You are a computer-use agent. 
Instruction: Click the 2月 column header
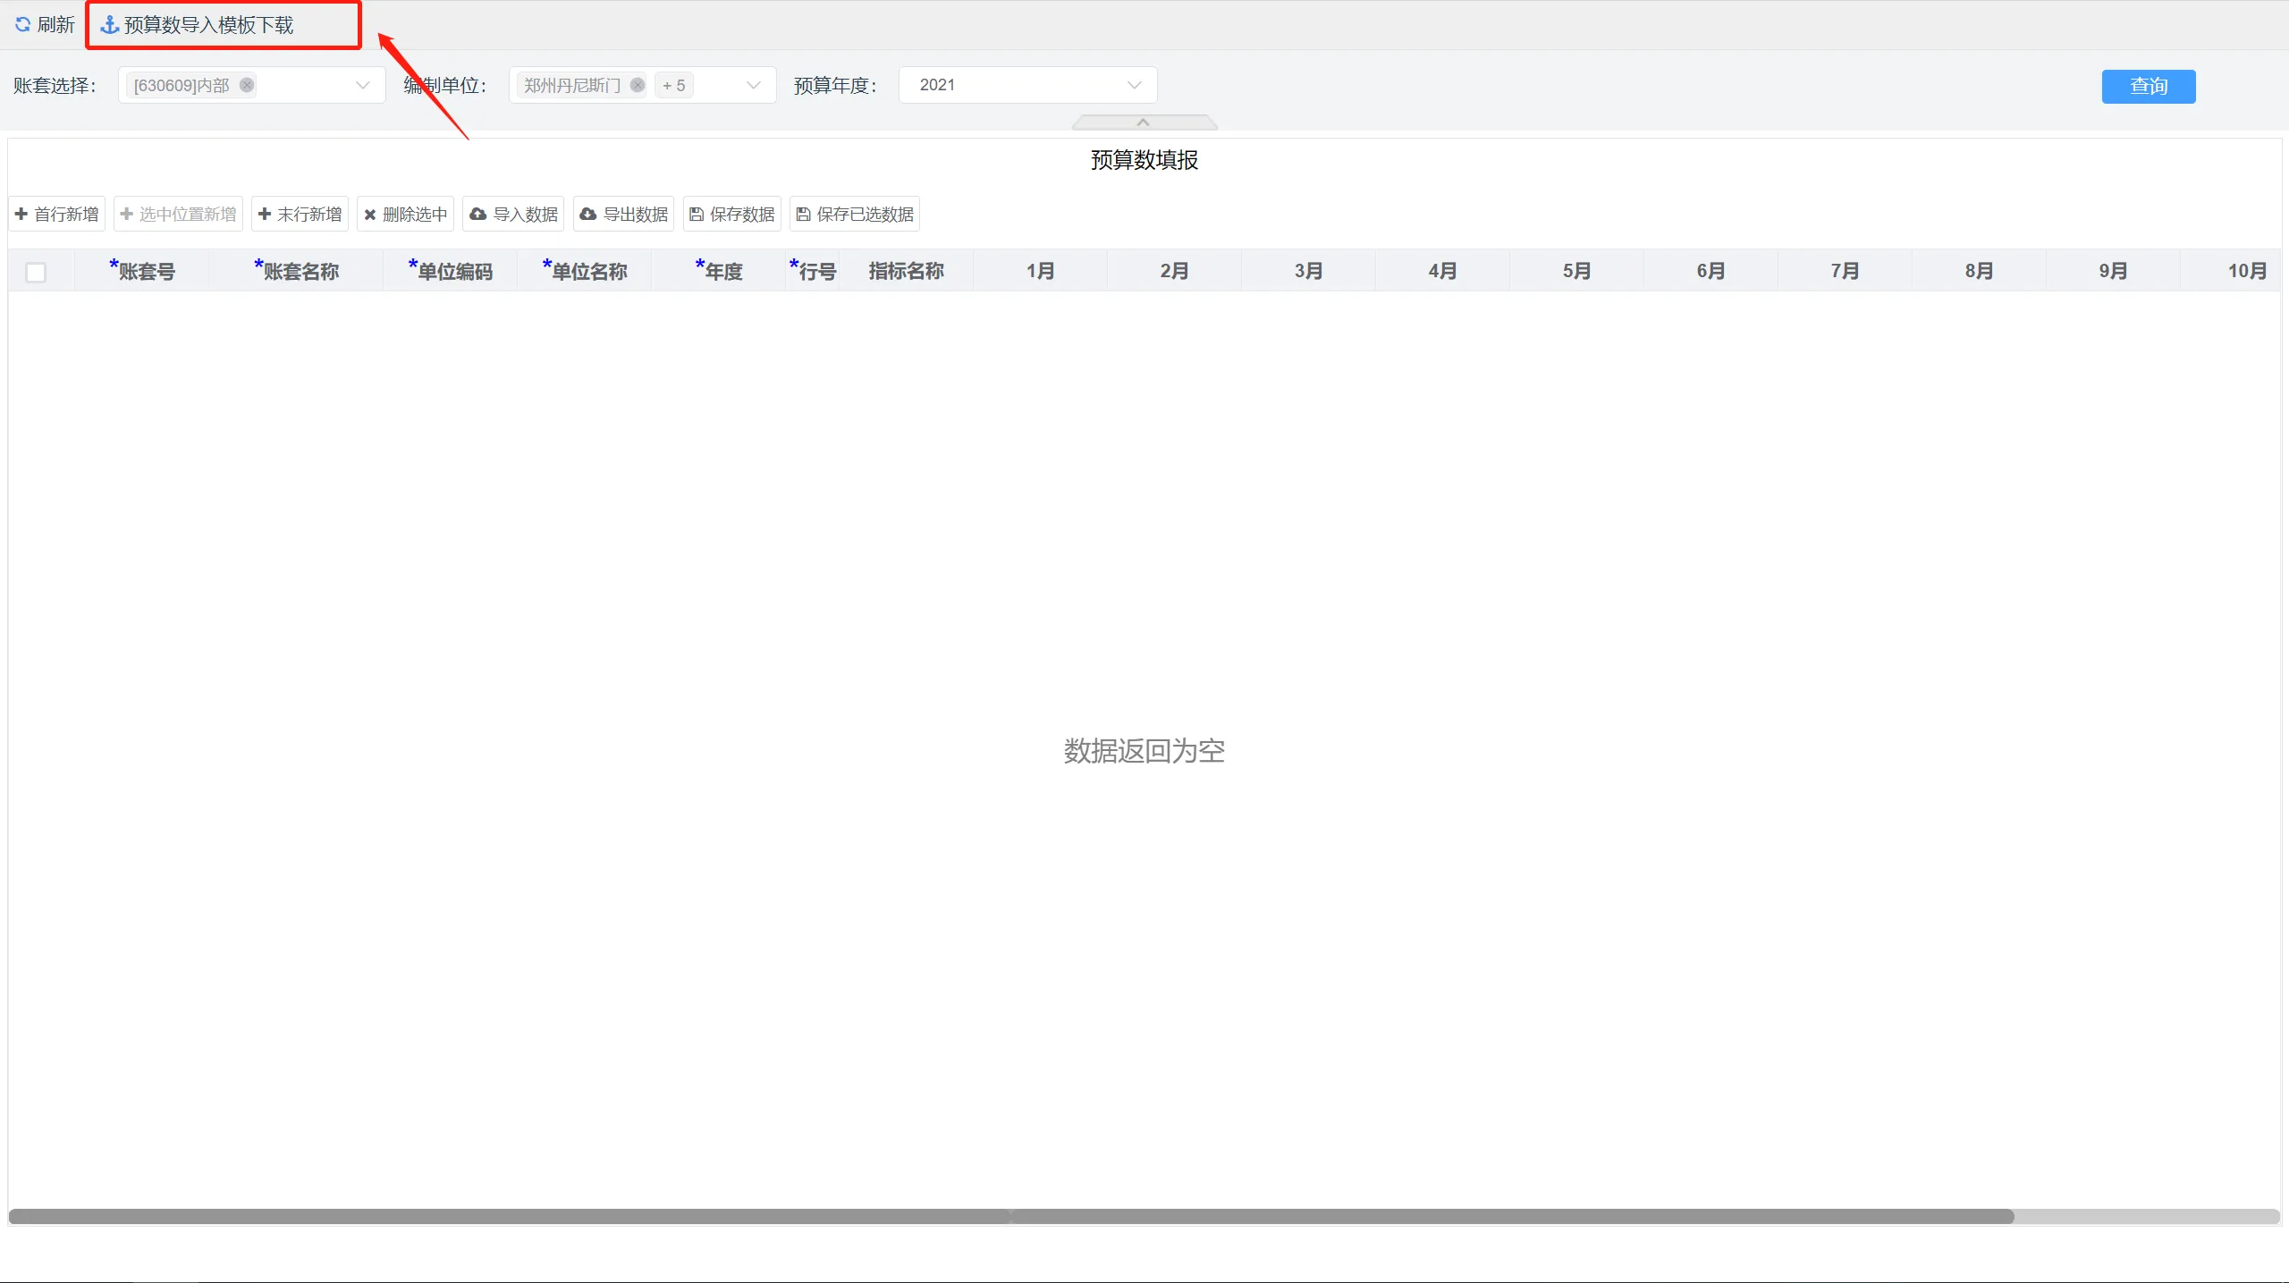[1175, 270]
